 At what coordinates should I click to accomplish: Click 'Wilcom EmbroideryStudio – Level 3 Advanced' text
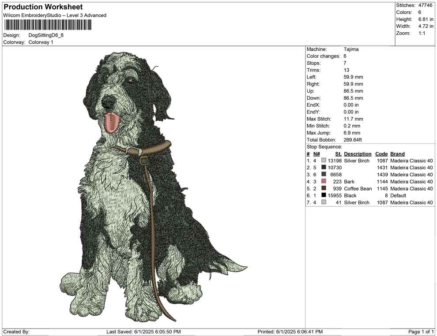(55, 15)
